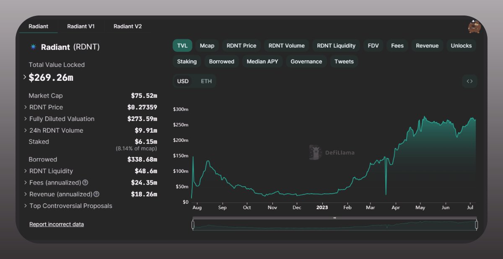Click the 2023 label on chart axis
This screenshot has width=503, height=259.
point(322,207)
